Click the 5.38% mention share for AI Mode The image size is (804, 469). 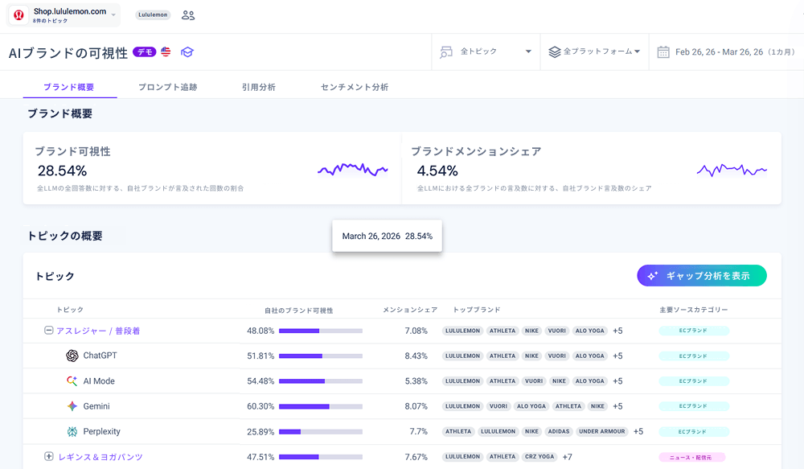(416, 381)
